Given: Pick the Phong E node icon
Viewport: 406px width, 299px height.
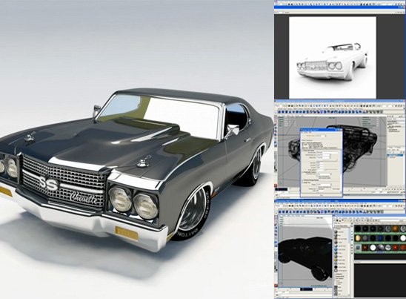Looking at the screenshot, I should (x=336, y=257).
